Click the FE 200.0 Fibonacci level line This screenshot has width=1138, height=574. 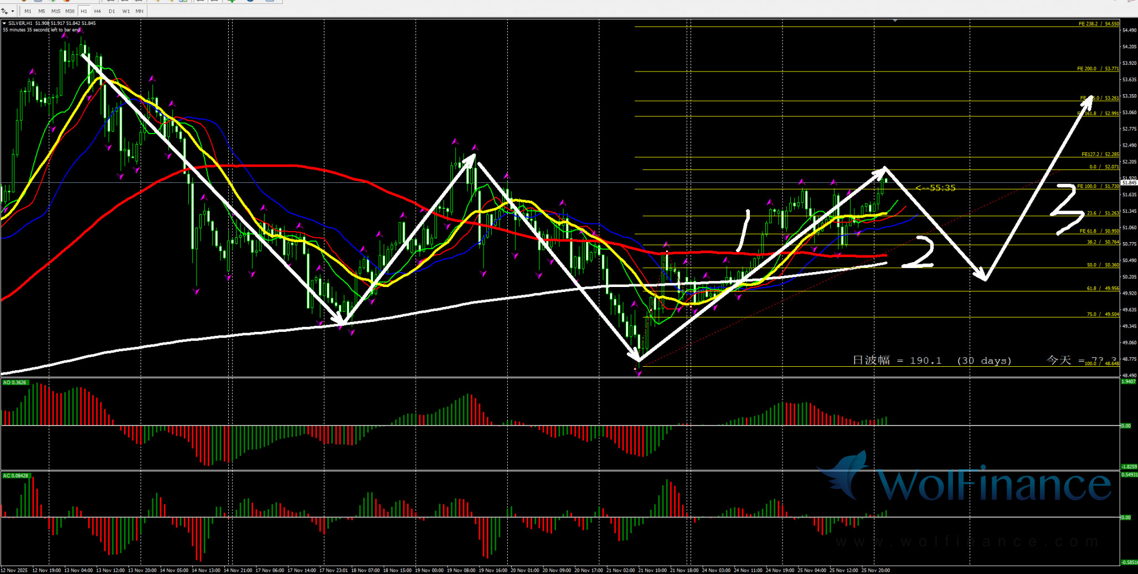[831, 71]
